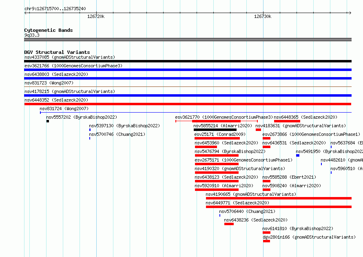
Task: Open nsv4183631 gnomADStructuralVariants label
Action: pyautogui.click(x=301, y=126)
